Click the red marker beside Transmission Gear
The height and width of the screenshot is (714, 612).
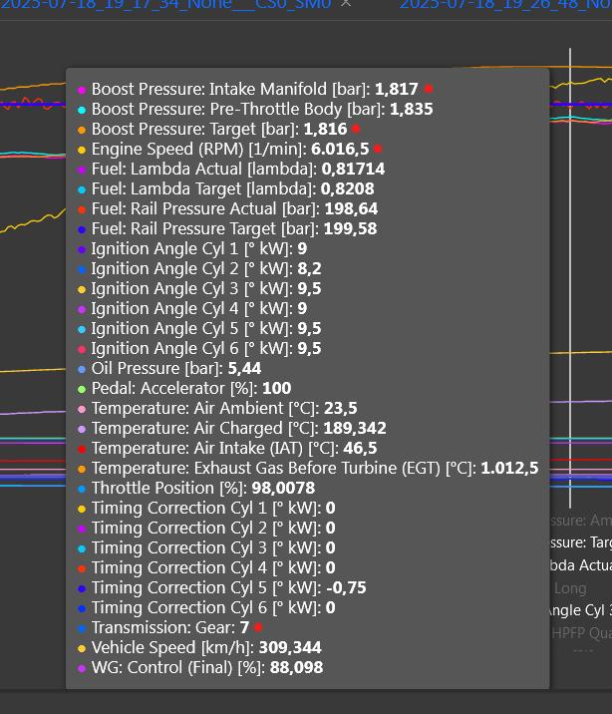[x=258, y=627]
